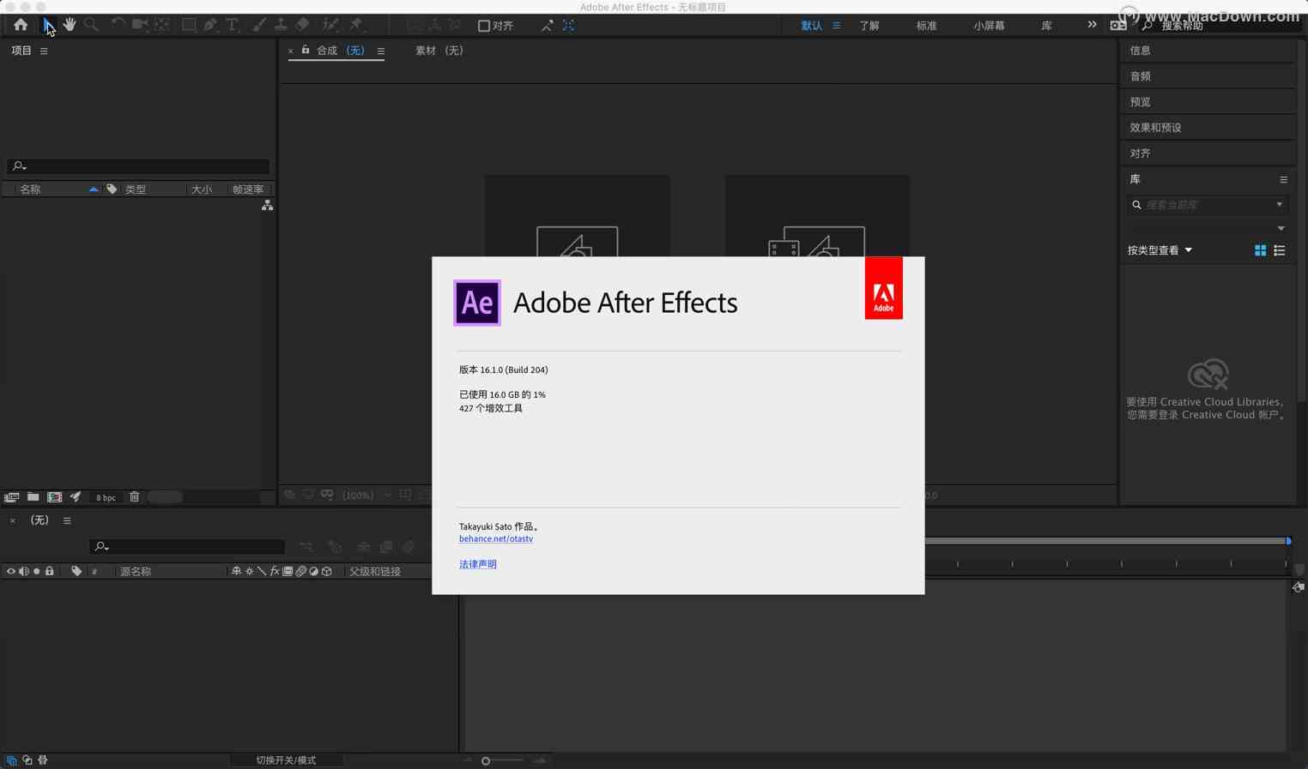Select the Pen tool
The height and width of the screenshot is (769, 1308).
click(210, 25)
